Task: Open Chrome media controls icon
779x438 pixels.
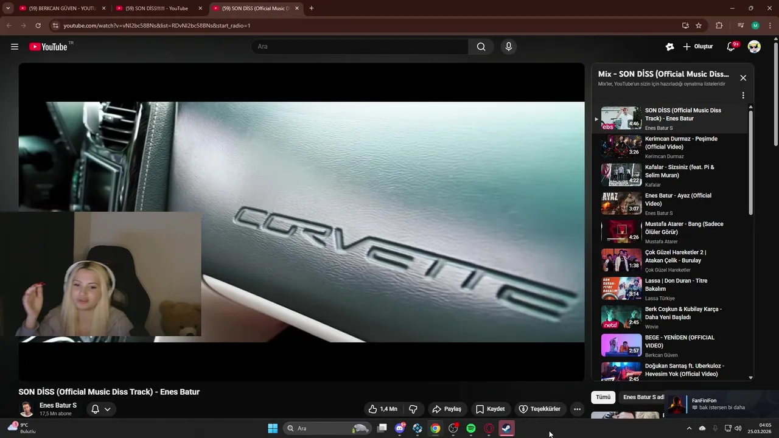Action: tap(741, 26)
